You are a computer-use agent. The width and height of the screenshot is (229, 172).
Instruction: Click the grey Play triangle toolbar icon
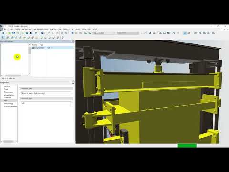point(76,33)
